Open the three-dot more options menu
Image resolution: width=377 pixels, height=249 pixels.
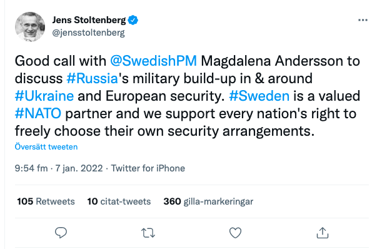pos(363,20)
